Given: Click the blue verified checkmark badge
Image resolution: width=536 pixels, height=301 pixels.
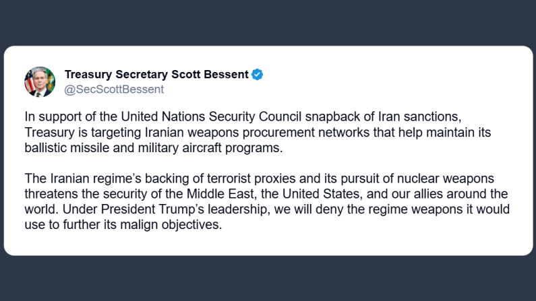Looking at the screenshot, I should pos(257,75).
